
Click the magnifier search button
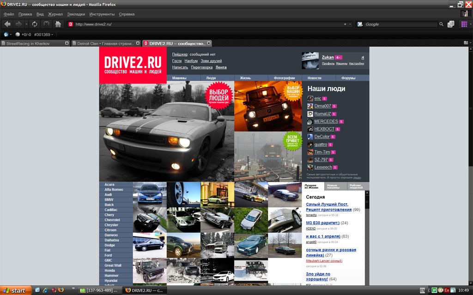pos(441,24)
